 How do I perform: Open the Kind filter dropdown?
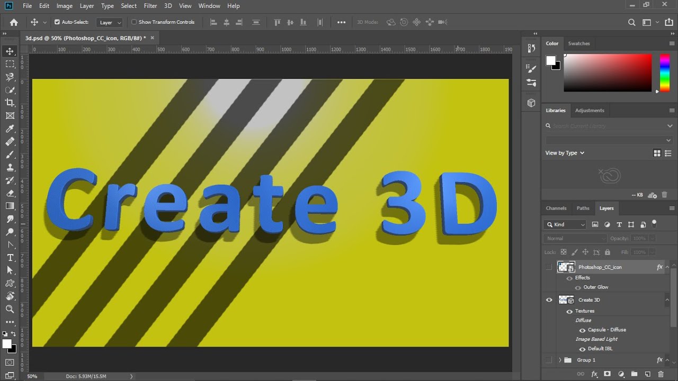tap(565, 224)
